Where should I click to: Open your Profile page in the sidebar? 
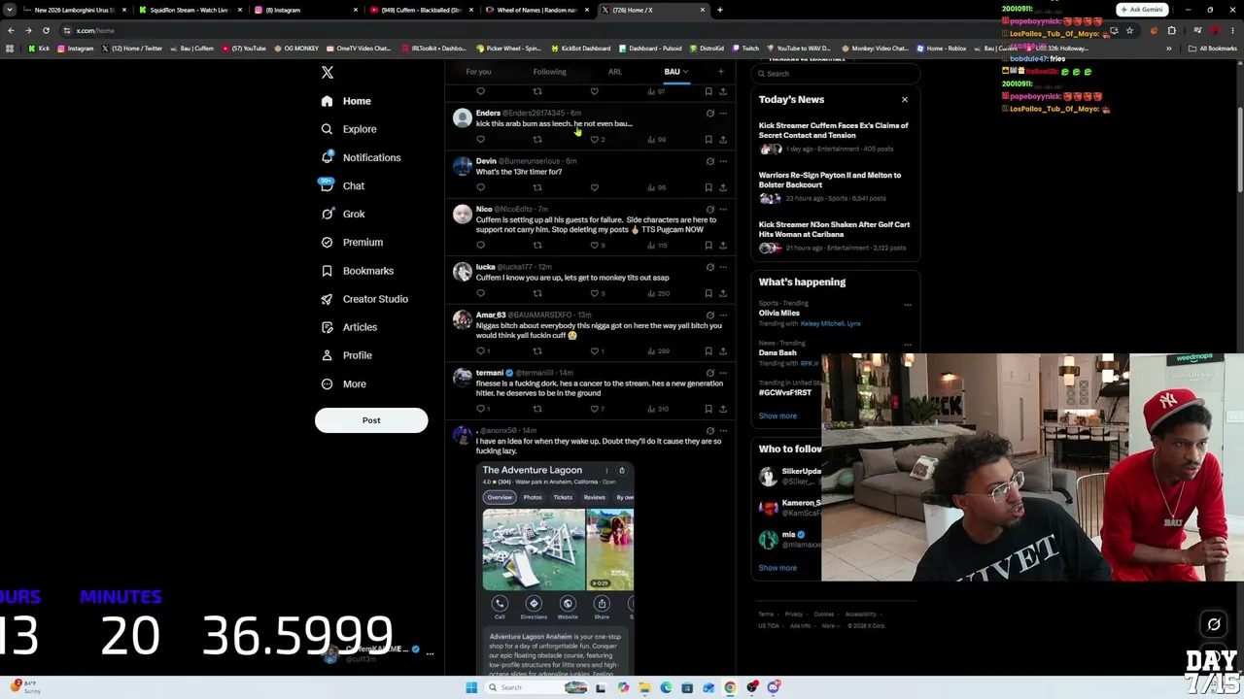click(346, 355)
